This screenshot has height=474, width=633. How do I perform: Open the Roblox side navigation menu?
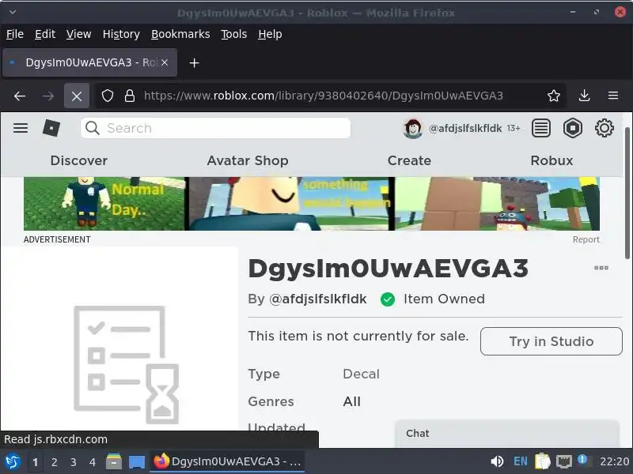(21, 128)
